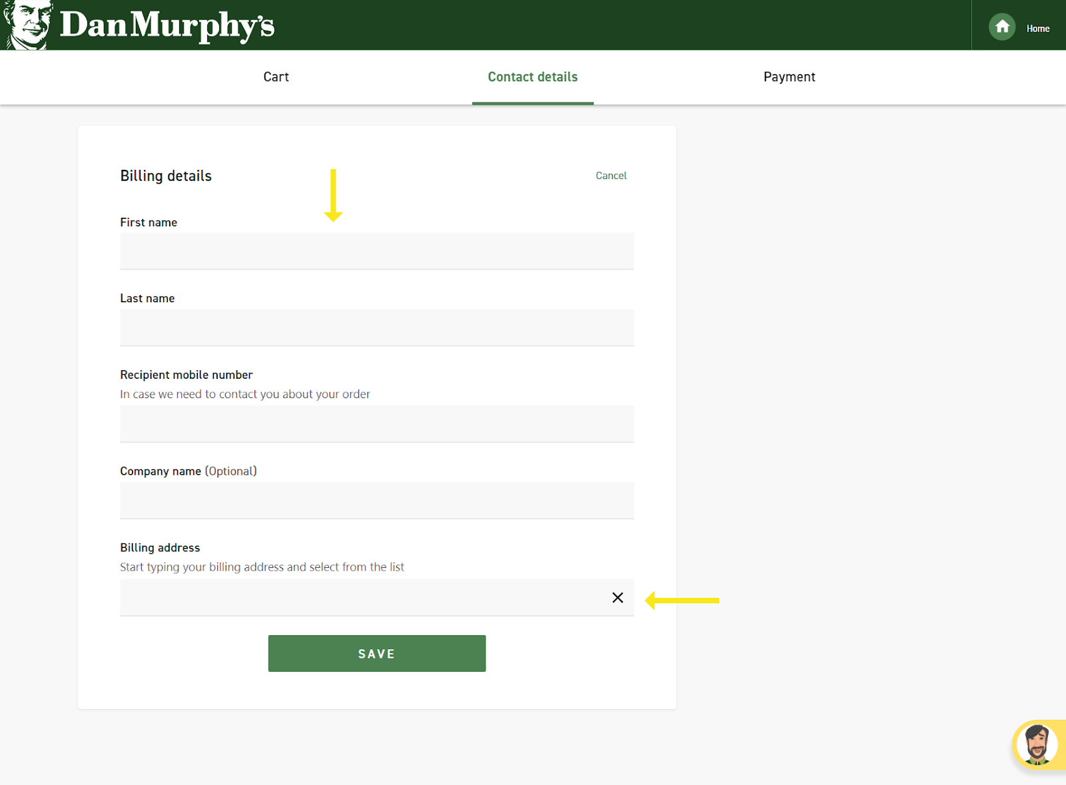1066x785 pixels.
Task: Go to the Cart step tab
Action: (x=276, y=77)
